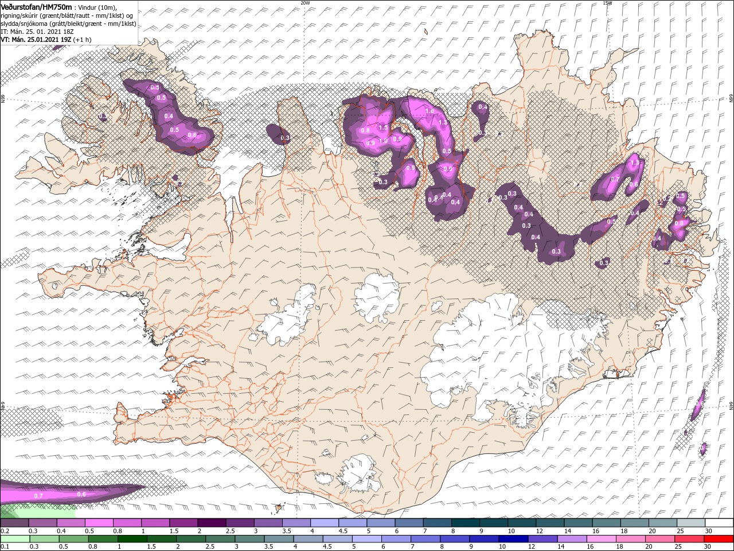
Task: Pick the lower legend swatch labeled 2
Action: tap(192, 539)
